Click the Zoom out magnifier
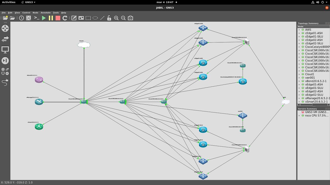The image size is (330, 185). (123, 18)
